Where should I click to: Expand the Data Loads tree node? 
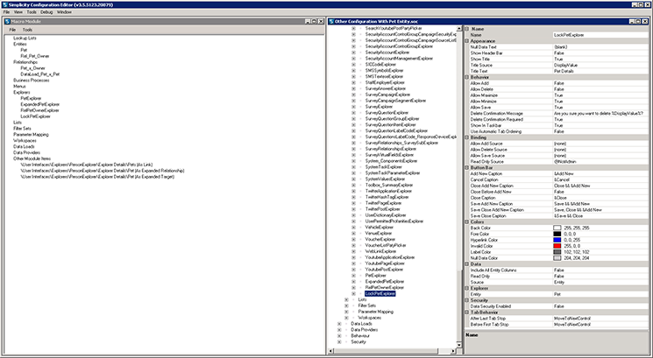340,323
